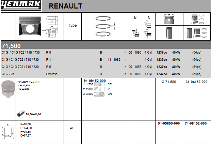
Task: Open ring set part number 91-09152-000
Action: 94,81
